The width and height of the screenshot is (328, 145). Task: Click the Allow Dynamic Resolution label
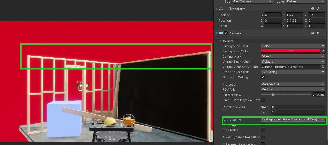pos(241,137)
